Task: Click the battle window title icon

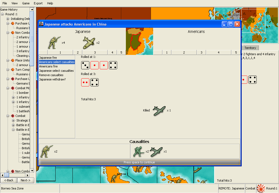Action: [41, 24]
